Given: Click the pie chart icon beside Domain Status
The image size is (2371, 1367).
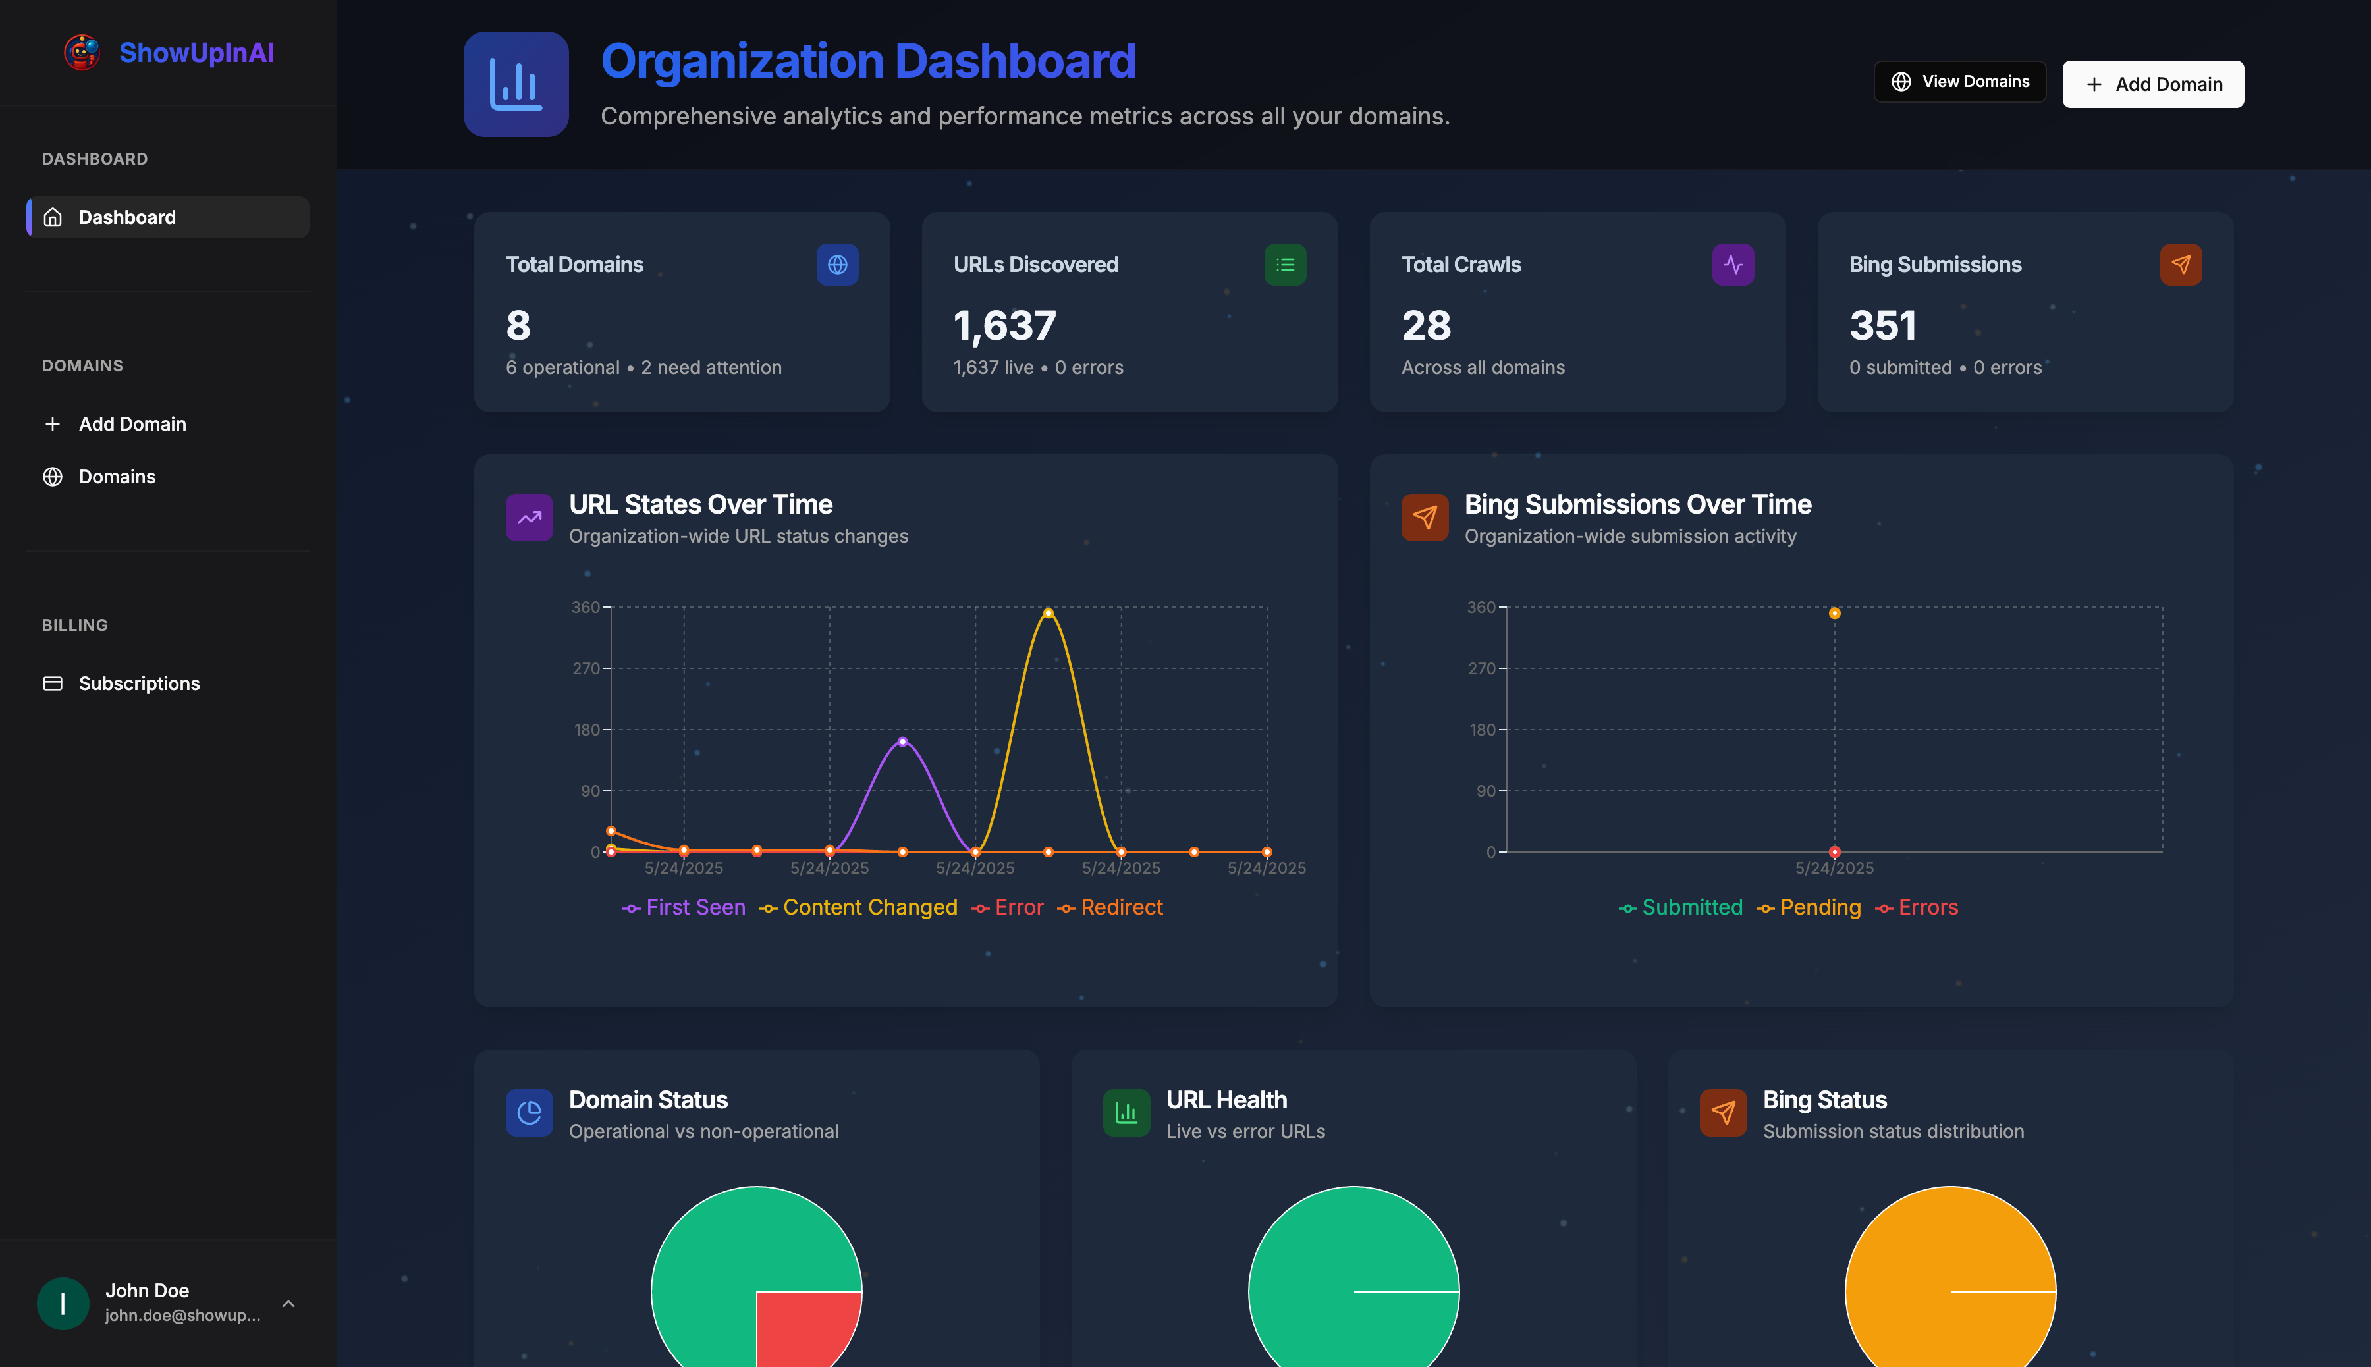Looking at the screenshot, I should (x=529, y=1113).
